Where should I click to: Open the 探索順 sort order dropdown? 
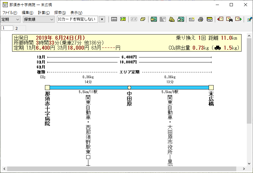pyautogui.click(x=38, y=19)
